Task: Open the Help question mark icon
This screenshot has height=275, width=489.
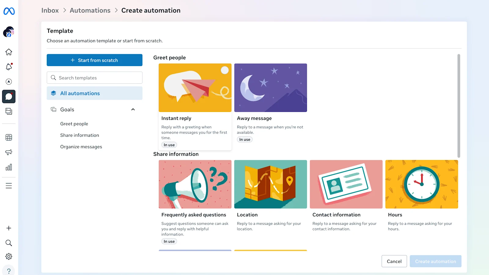Action: pos(9,271)
